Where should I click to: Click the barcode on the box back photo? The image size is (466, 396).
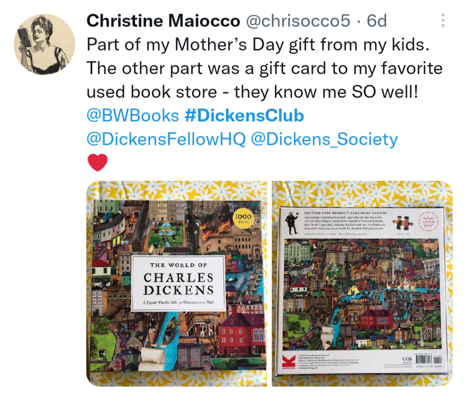(429, 361)
